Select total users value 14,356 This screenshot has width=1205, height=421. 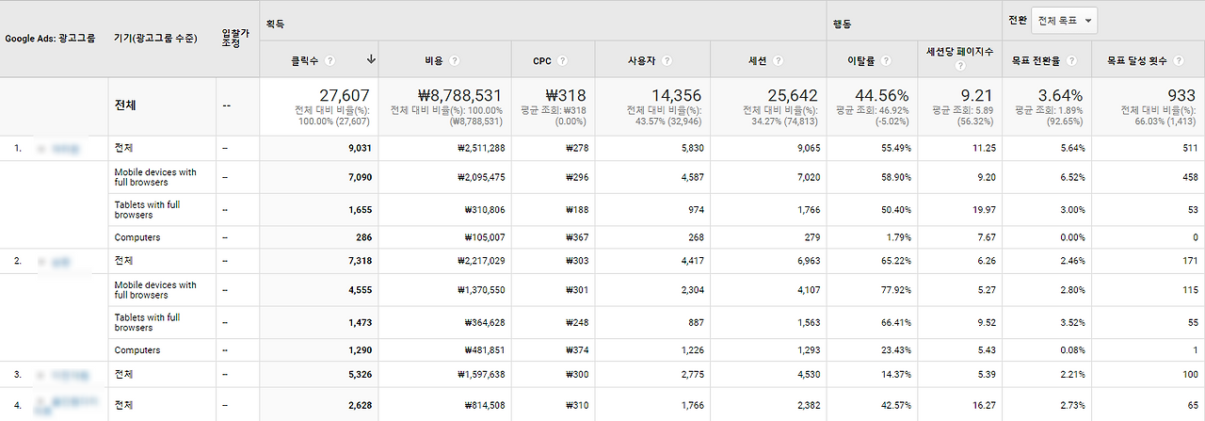coord(677,95)
